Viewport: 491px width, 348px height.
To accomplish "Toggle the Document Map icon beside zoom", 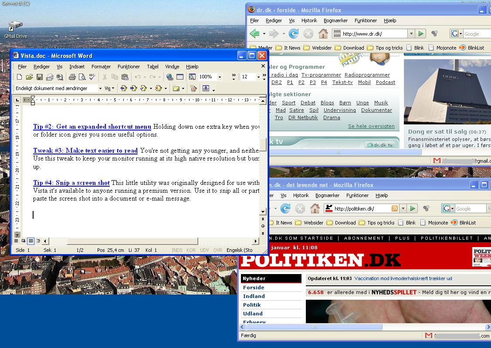I will coord(192,77).
